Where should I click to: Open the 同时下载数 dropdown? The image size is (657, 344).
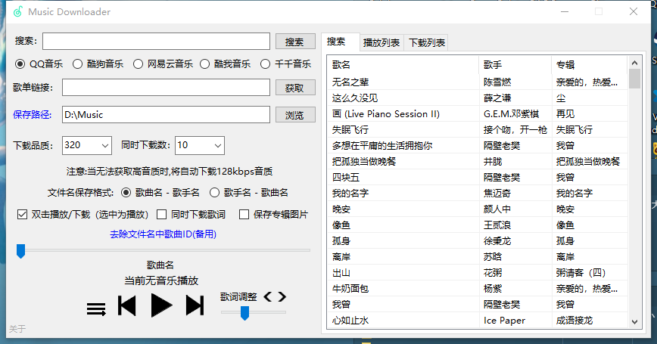pos(200,146)
